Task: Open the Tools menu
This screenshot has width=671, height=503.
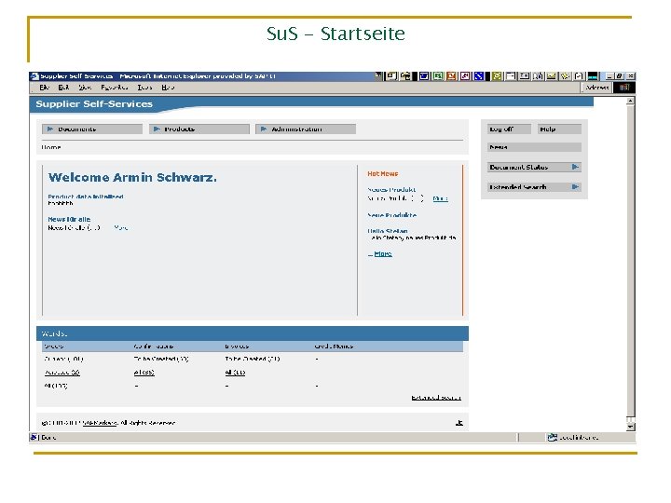Action: [144, 88]
